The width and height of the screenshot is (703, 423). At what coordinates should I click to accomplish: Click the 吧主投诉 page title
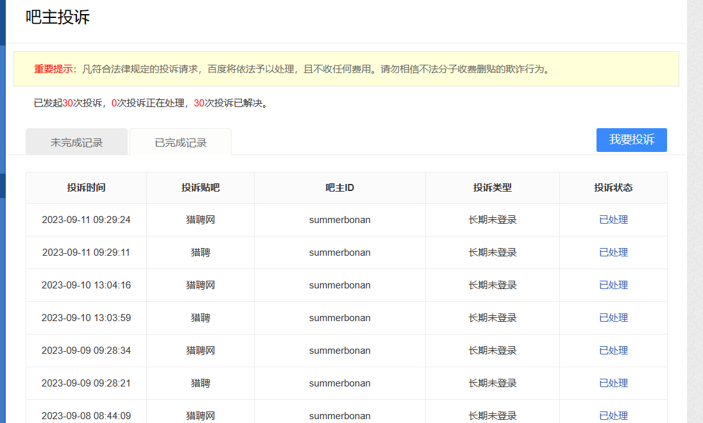click(x=58, y=17)
